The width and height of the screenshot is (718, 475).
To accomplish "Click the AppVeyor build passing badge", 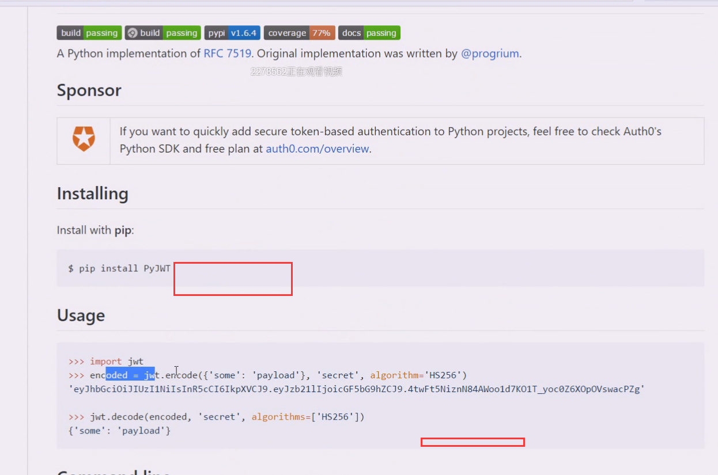I will point(163,33).
